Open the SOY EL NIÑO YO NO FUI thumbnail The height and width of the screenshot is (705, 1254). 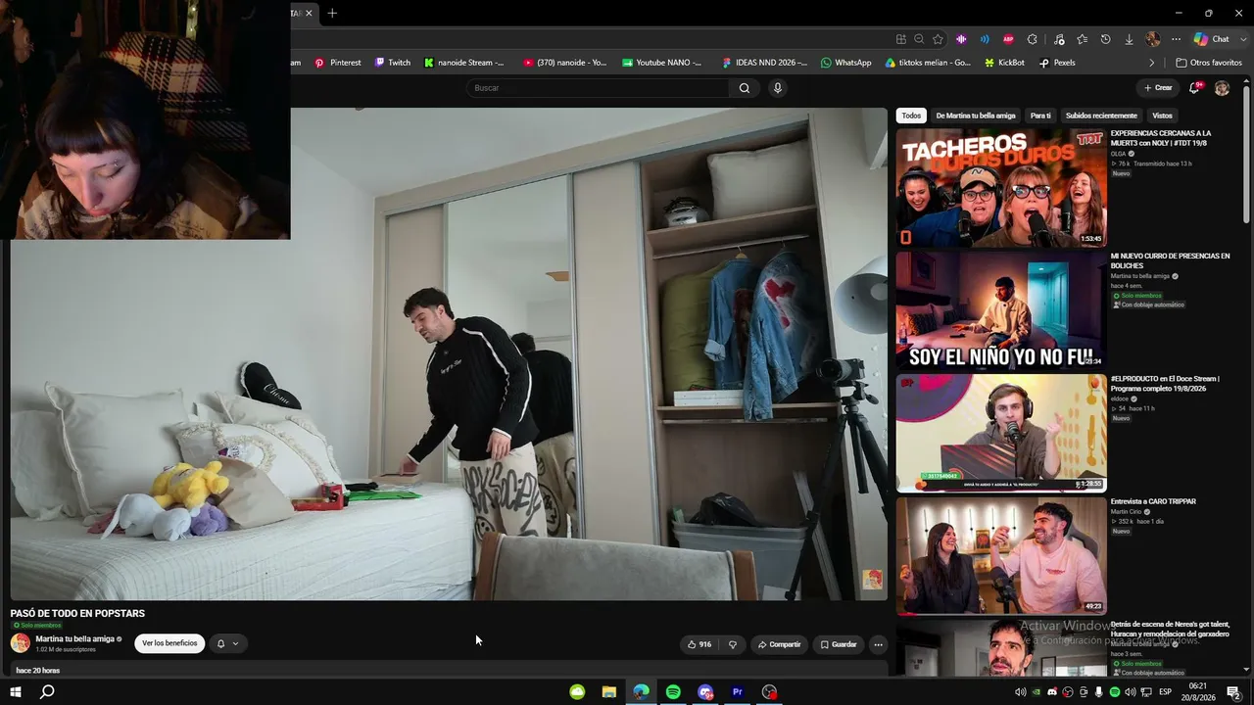point(1001,310)
